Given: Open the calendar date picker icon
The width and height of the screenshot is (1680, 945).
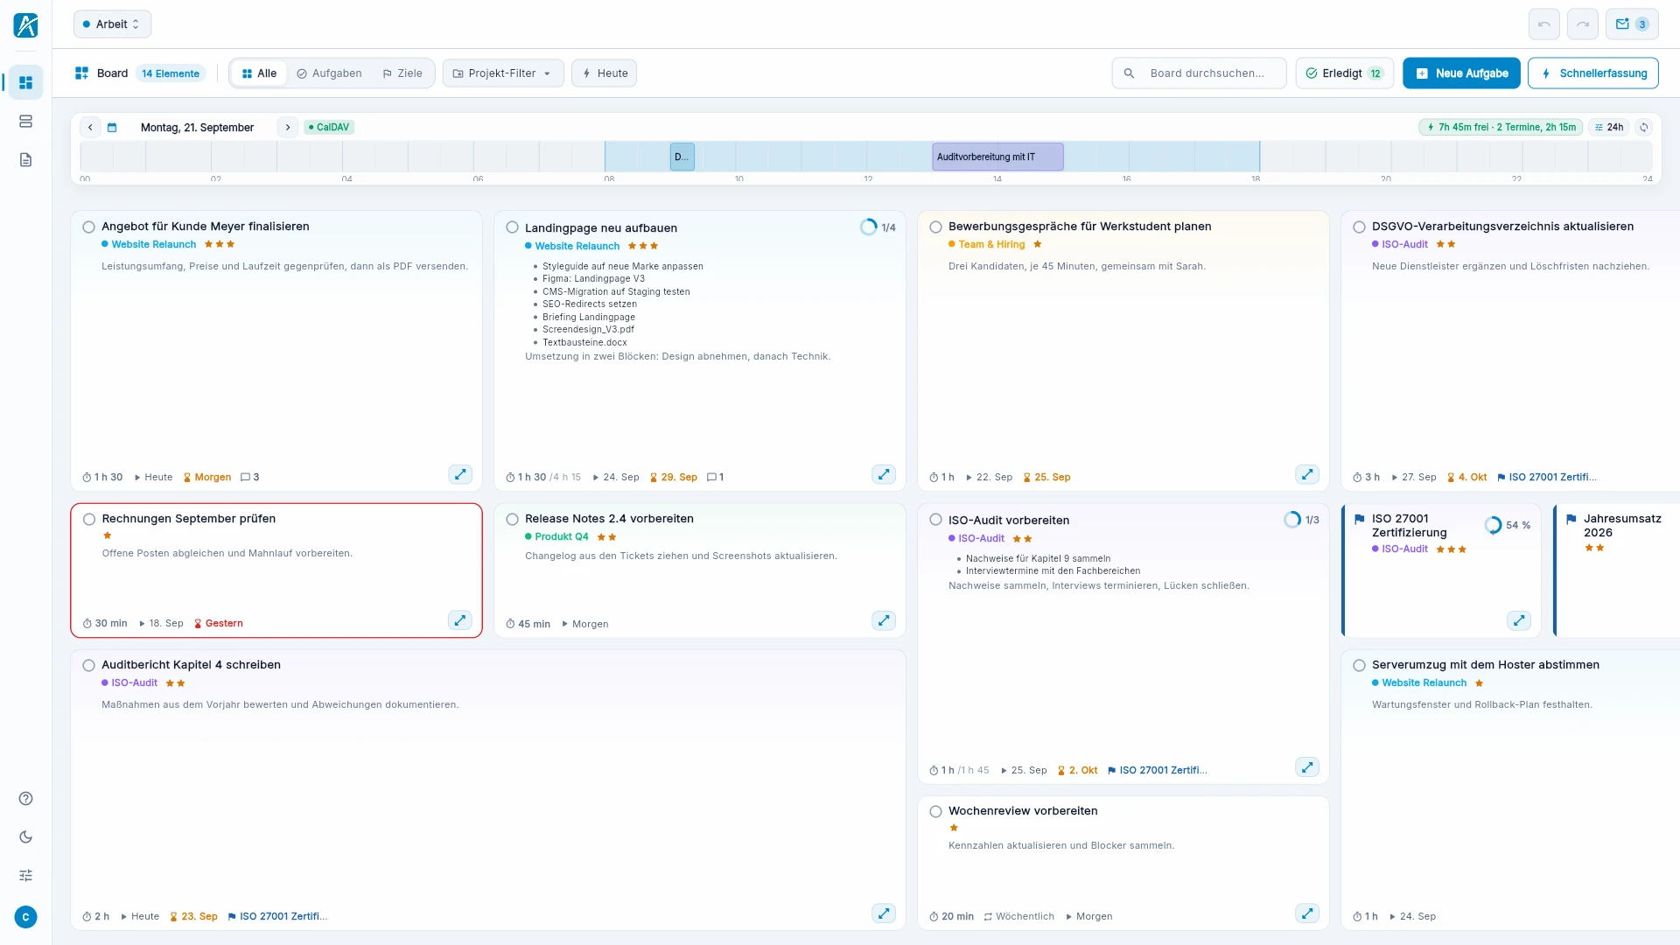Looking at the screenshot, I should [112, 127].
